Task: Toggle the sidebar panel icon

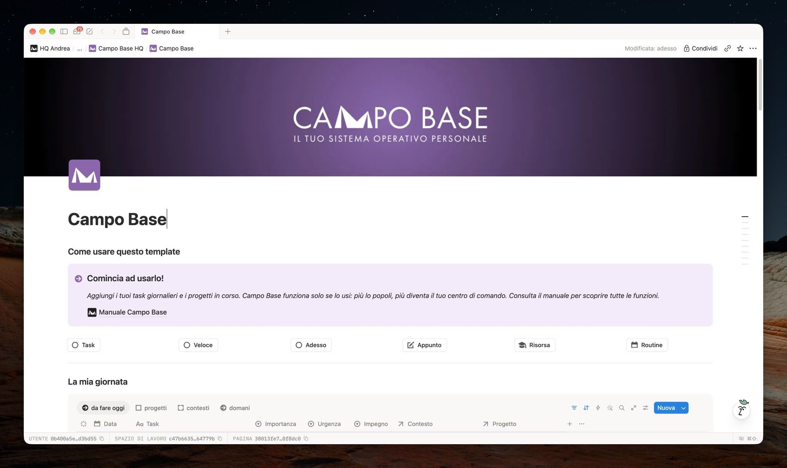Action: (64, 32)
